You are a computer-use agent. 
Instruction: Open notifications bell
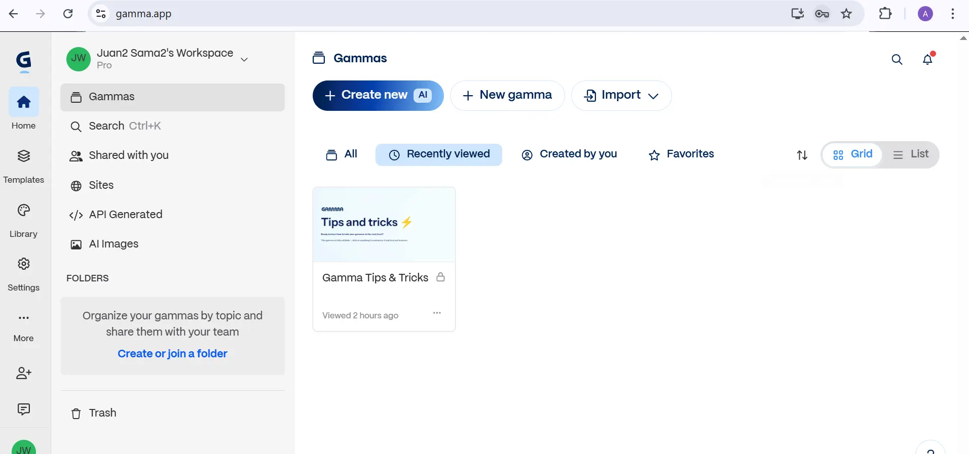[928, 59]
